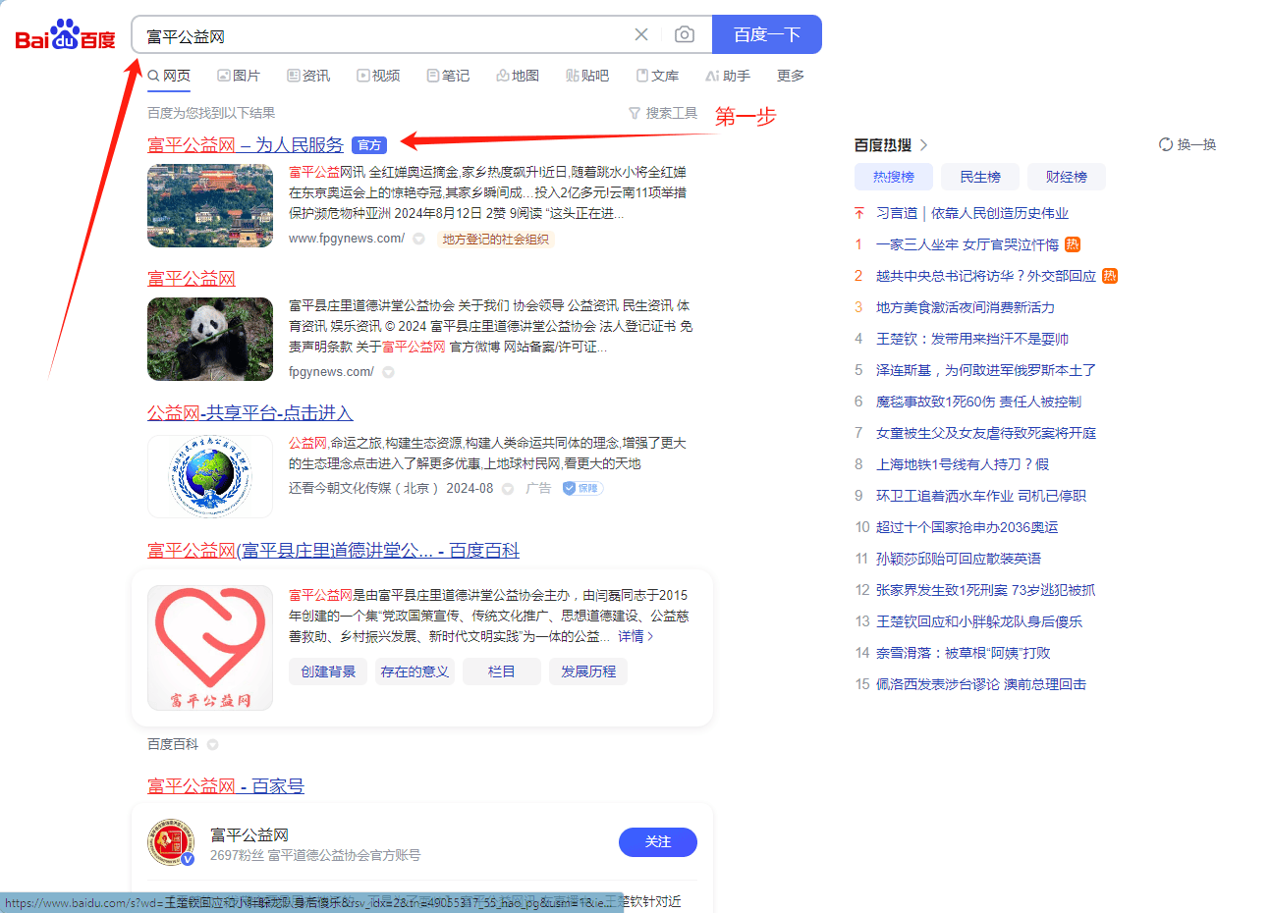Open hot search 超过十个国家抢申办2036奥运
1271x913 pixels.
(967, 527)
